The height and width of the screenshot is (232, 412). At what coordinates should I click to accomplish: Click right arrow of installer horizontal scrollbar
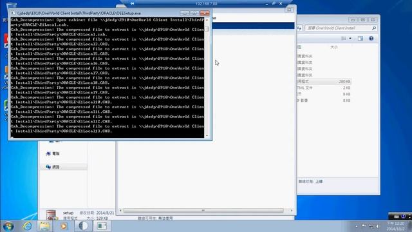[x=292, y=211]
